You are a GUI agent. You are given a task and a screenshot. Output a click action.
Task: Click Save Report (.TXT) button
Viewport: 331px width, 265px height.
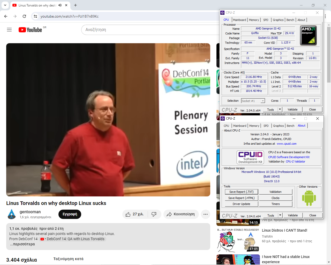[242, 192]
